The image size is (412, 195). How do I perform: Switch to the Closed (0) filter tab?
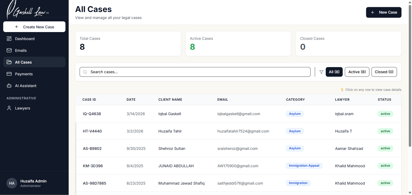tap(384, 72)
